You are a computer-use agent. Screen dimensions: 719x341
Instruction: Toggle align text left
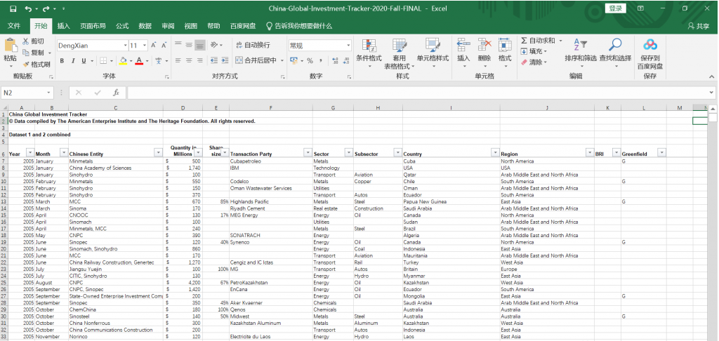[178, 60]
